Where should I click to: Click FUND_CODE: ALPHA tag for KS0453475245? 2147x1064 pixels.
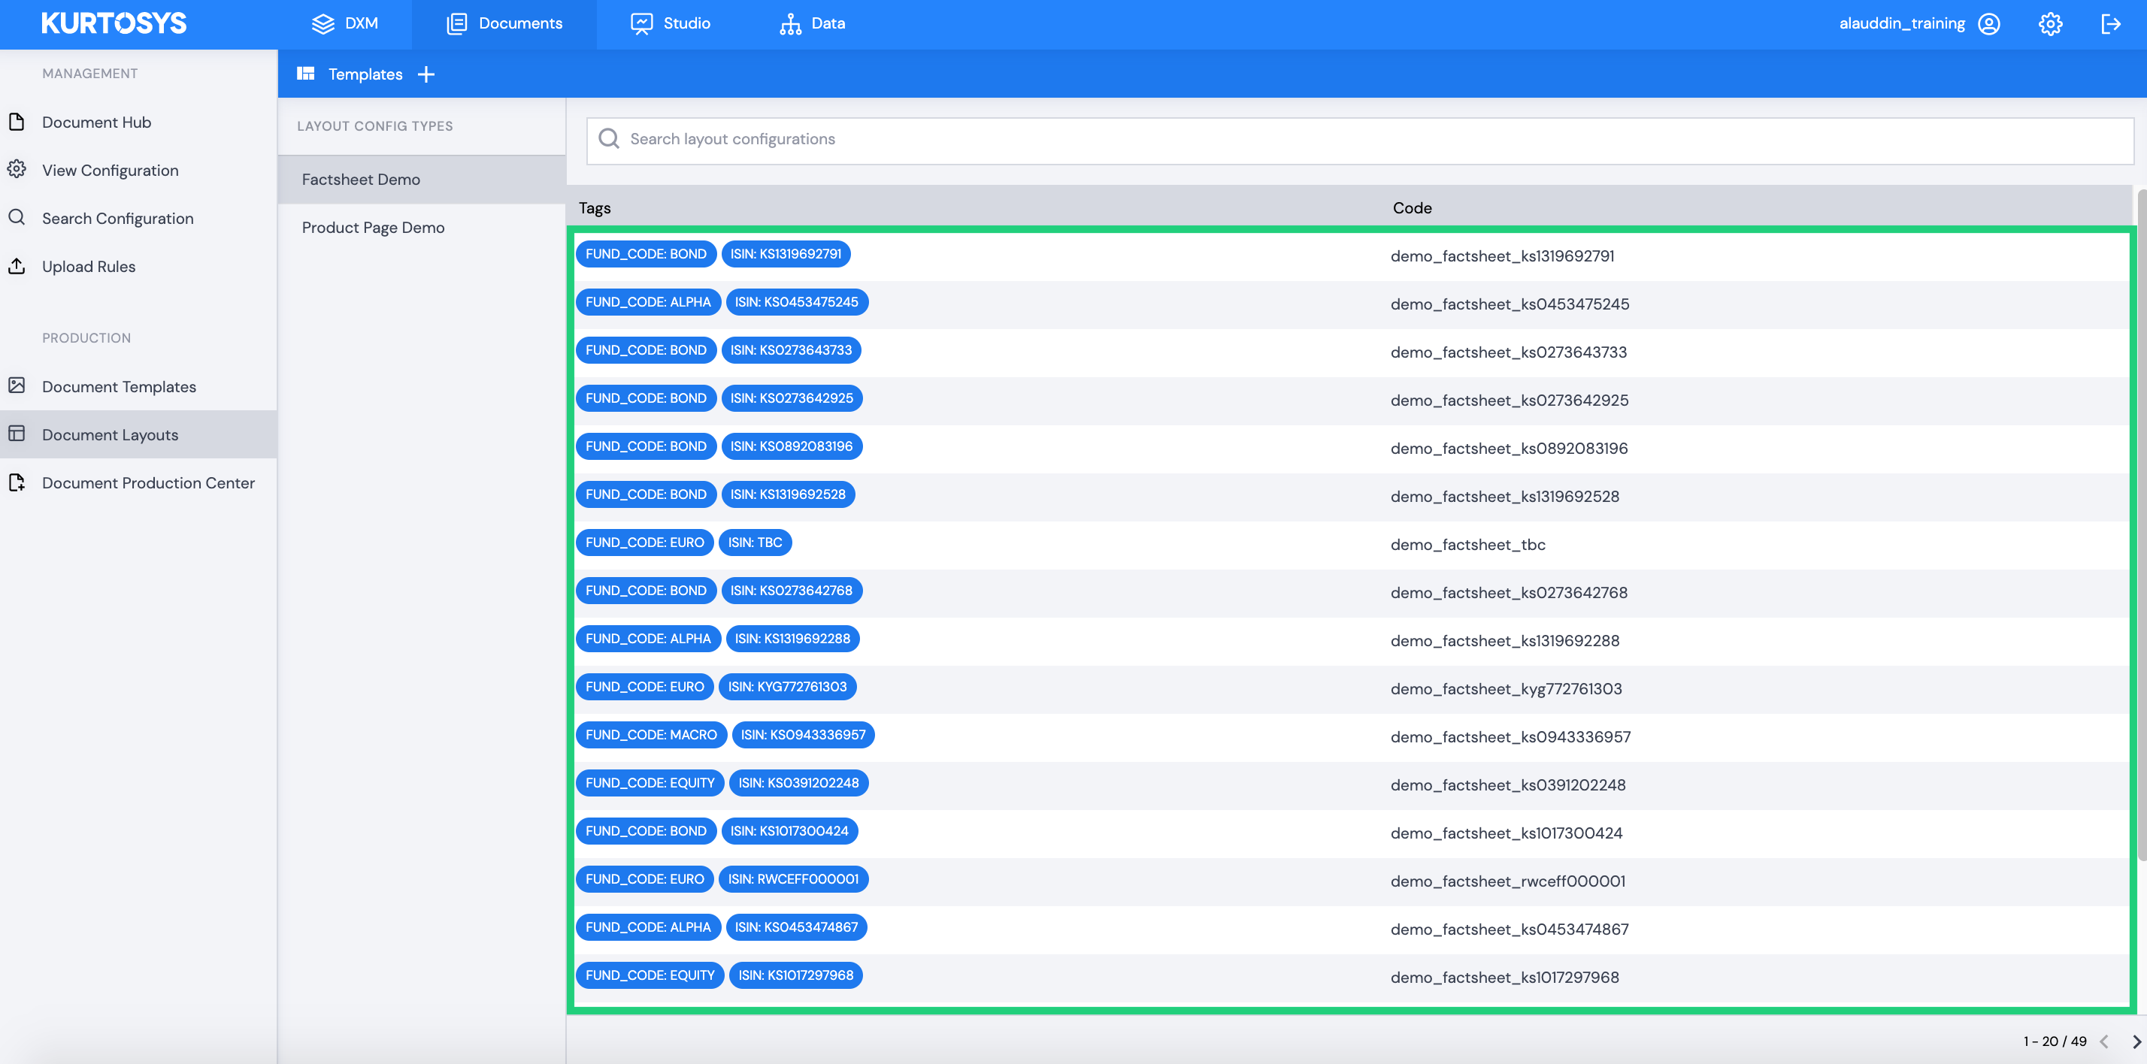[647, 301]
